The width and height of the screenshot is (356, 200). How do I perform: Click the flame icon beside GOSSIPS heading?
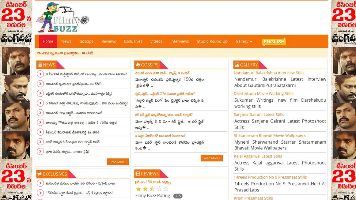[138, 65]
